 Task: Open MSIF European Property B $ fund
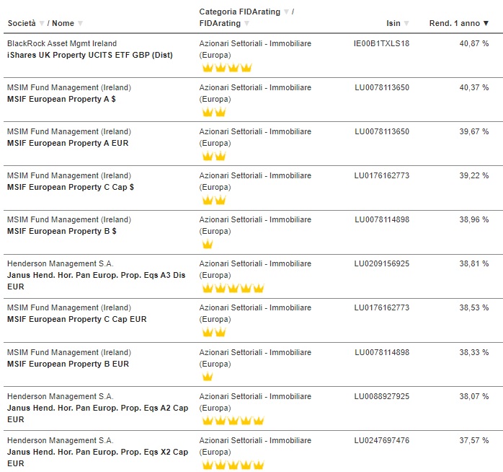(61, 231)
